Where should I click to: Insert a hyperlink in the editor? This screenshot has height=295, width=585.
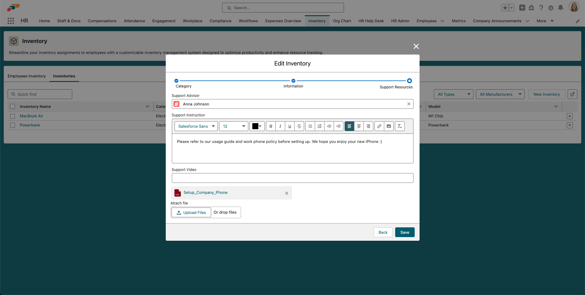point(379,126)
